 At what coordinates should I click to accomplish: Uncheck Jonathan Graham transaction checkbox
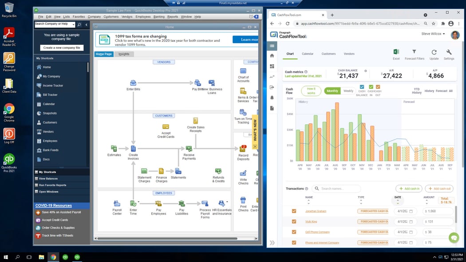click(294, 211)
